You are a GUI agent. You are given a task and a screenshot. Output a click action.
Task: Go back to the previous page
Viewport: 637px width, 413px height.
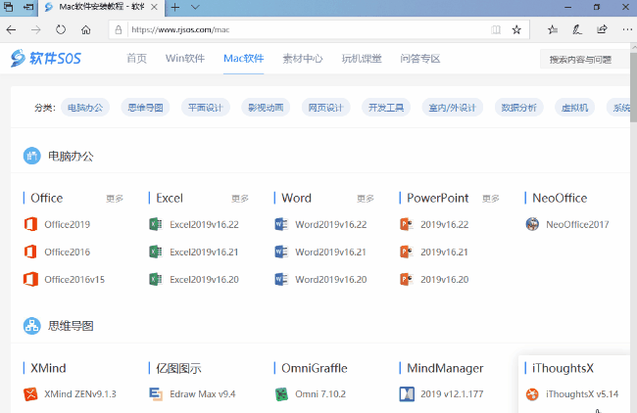point(12,29)
